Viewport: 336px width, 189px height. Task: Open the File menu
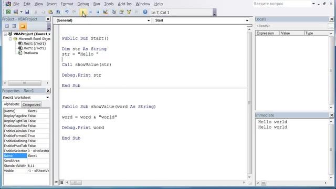16,4
